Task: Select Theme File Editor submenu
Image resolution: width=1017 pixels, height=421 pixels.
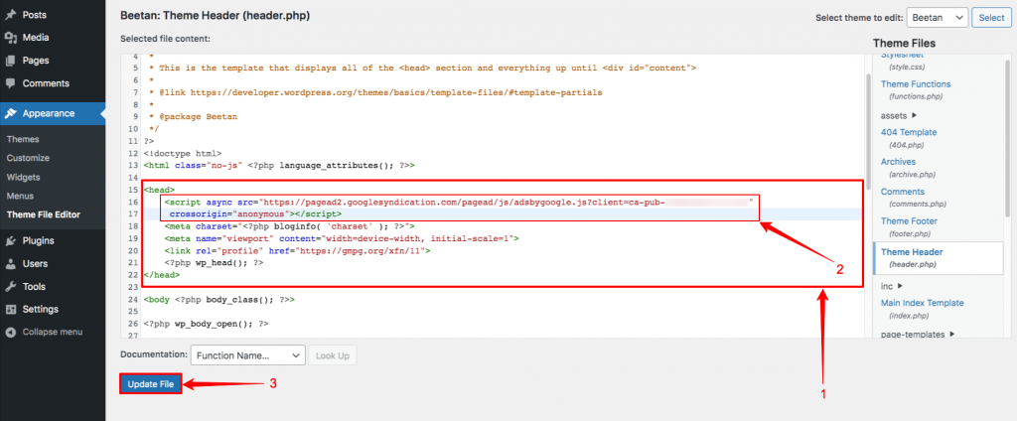Action: [x=44, y=214]
